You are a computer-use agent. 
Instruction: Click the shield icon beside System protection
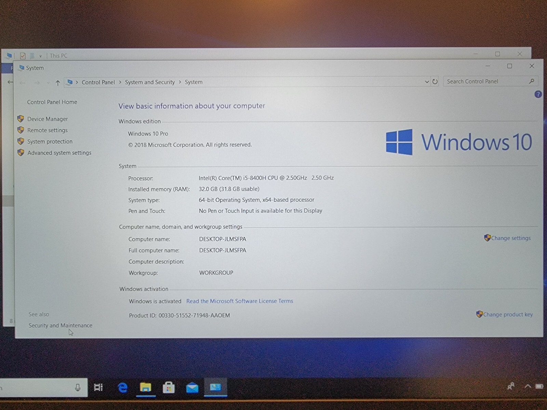pos(21,141)
